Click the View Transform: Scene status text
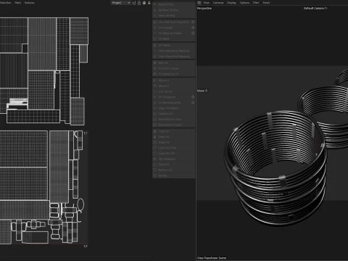Screen dimensions: 348x261 212,258
